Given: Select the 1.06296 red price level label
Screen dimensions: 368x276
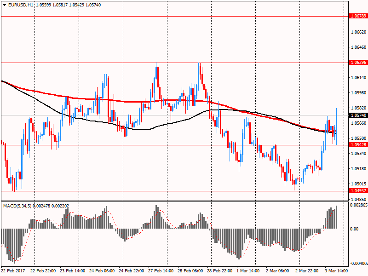Looking at the screenshot, I should [x=358, y=63].
